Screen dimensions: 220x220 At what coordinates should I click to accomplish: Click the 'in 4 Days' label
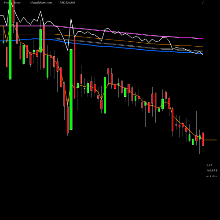[x=212, y=176]
